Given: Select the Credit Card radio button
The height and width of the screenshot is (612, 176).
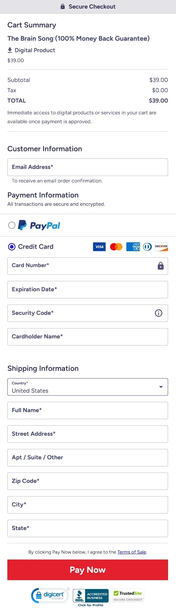Looking at the screenshot, I should coord(12,247).
